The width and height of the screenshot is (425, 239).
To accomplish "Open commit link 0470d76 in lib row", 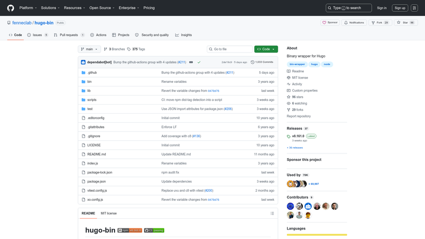I will [x=214, y=91].
